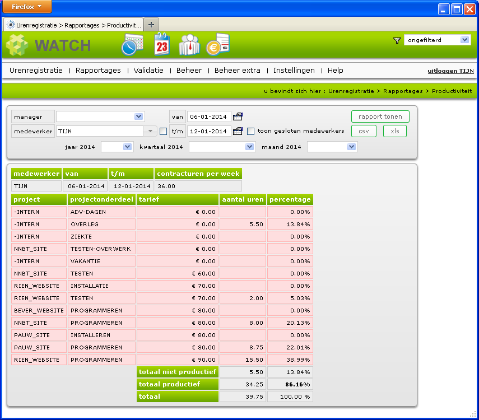Viewport: 479px width, 420px height.
Task: Export report with csv button
Action: (364, 132)
